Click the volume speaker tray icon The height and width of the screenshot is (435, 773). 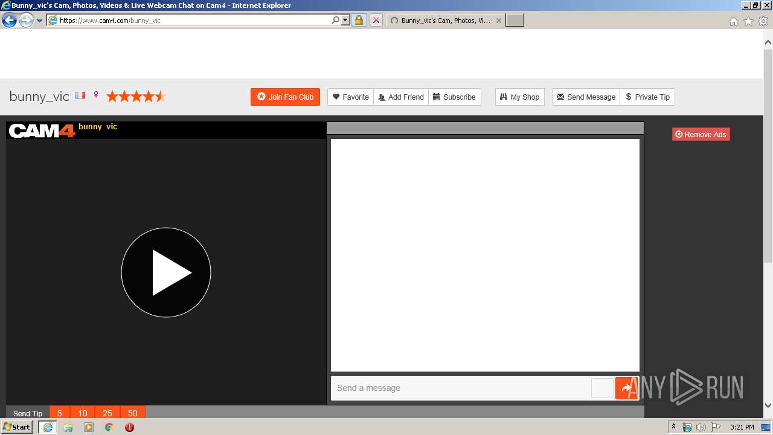coord(701,427)
